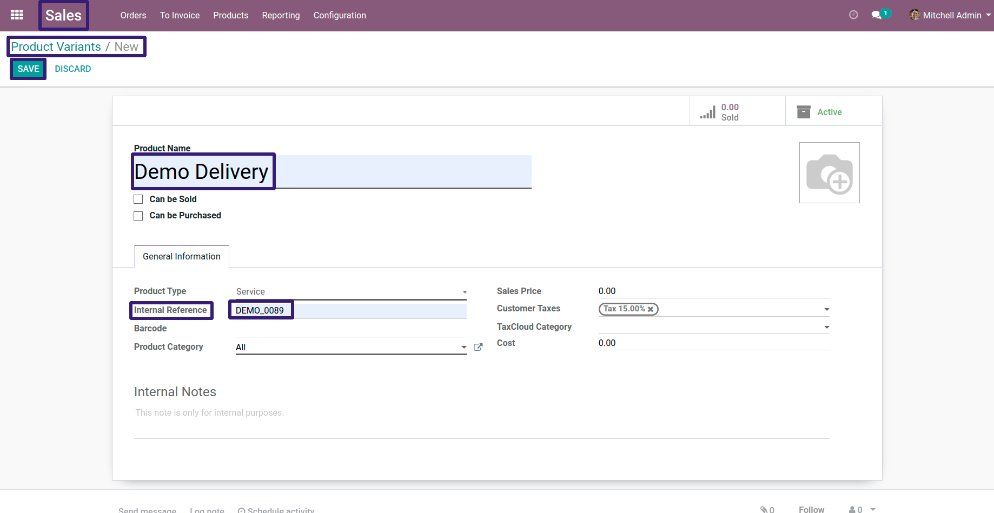This screenshot has width=994, height=513.
Task: Remove the Tax 15.00% tag
Action: click(x=651, y=309)
